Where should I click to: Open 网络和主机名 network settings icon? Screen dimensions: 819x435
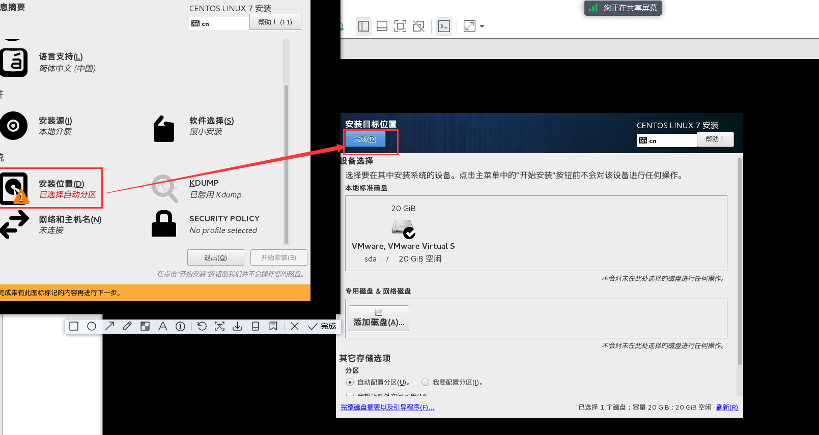(14, 224)
